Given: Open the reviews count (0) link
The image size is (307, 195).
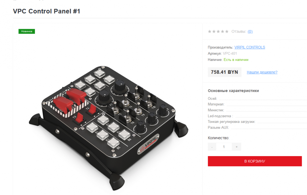Looking at the screenshot, I should pyautogui.click(x=250, y=32).
